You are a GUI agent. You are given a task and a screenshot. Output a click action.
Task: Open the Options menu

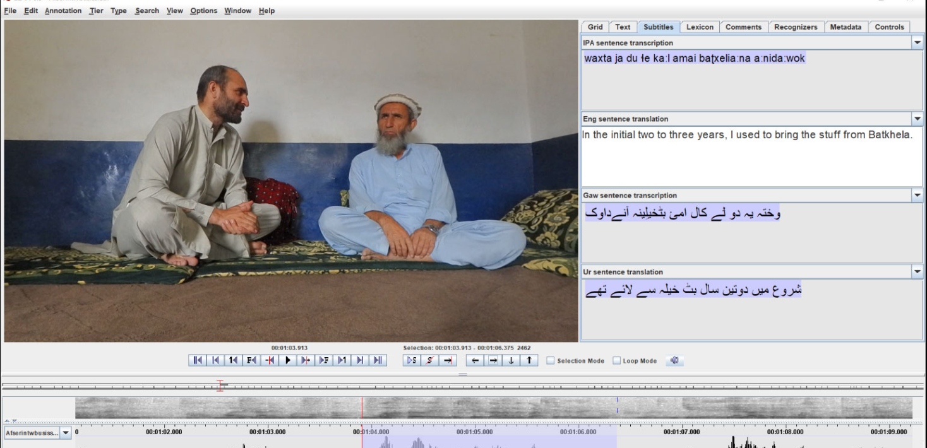pyautogui.click(x=203, y=11)
